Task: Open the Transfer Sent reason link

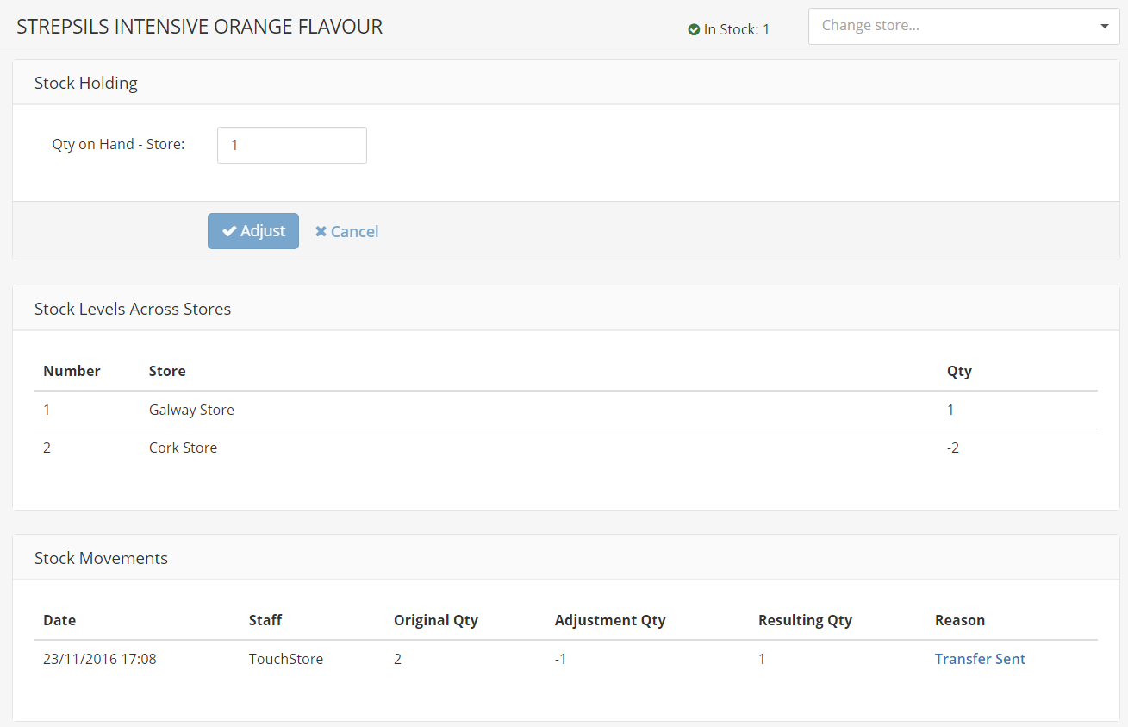Action: (980, 659)
